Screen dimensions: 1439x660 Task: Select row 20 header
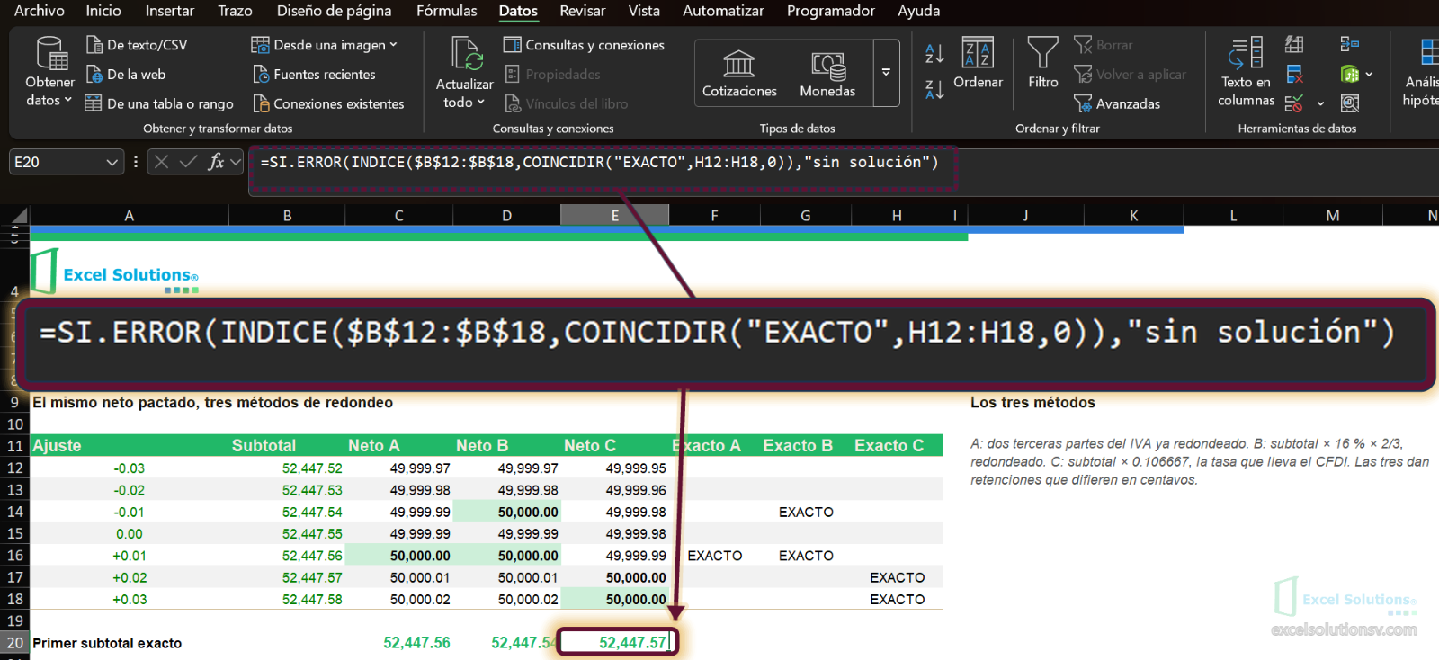(x=15, y=643)
